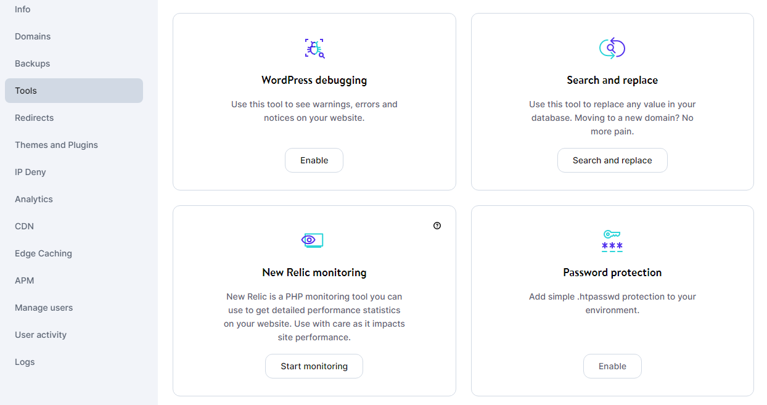Open the Search and replace tool
Image resolution: width=767 pixels, height=405 pixels.
click(x=612, y=160)
